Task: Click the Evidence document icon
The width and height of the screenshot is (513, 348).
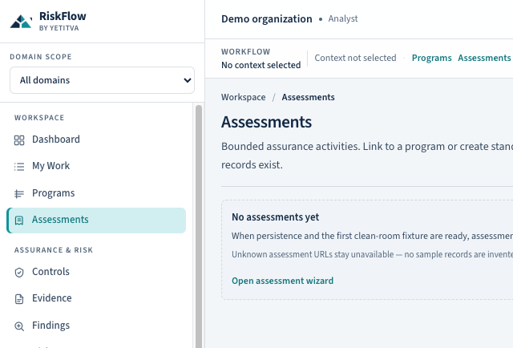Action: coord(19,299)
